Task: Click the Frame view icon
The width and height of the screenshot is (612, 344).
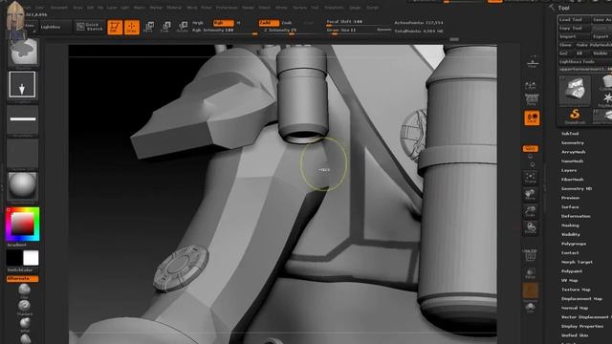Action: click(x=531, y=178)
